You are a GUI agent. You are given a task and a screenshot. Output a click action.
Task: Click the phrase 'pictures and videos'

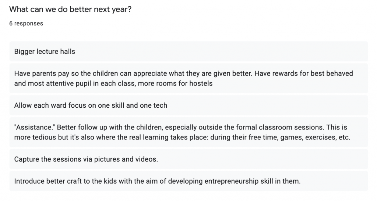coord(126,159)
